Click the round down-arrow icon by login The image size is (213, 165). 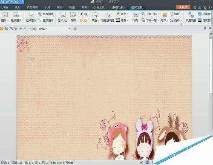[x=195, y=7]
